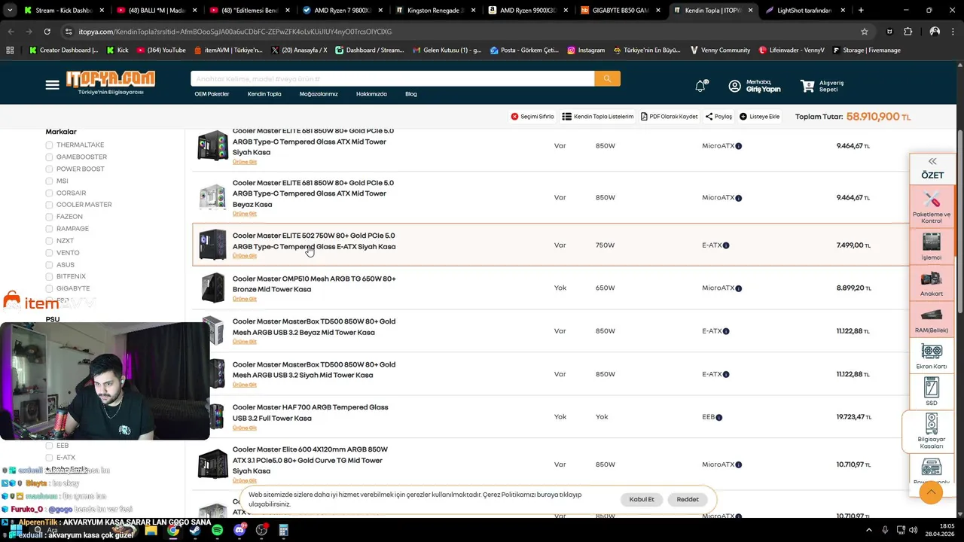The height and width of the screenshot is (542, 964).
Task: Reload the page with browser refresh icon
Action: [x=47, y=32]
